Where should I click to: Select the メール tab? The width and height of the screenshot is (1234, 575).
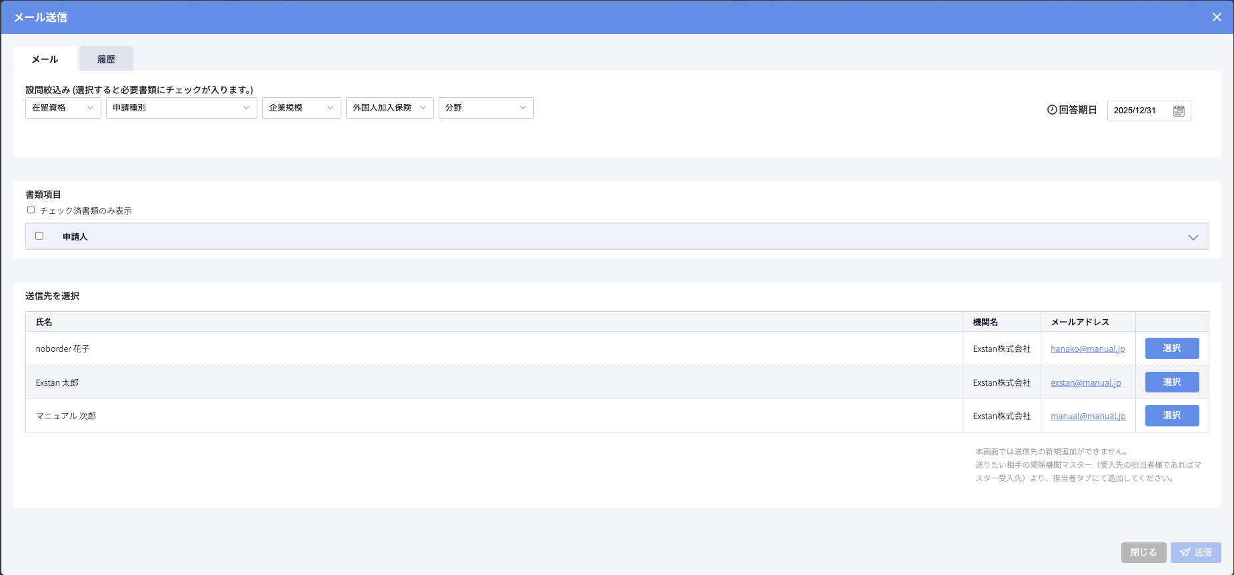point(45,59)
